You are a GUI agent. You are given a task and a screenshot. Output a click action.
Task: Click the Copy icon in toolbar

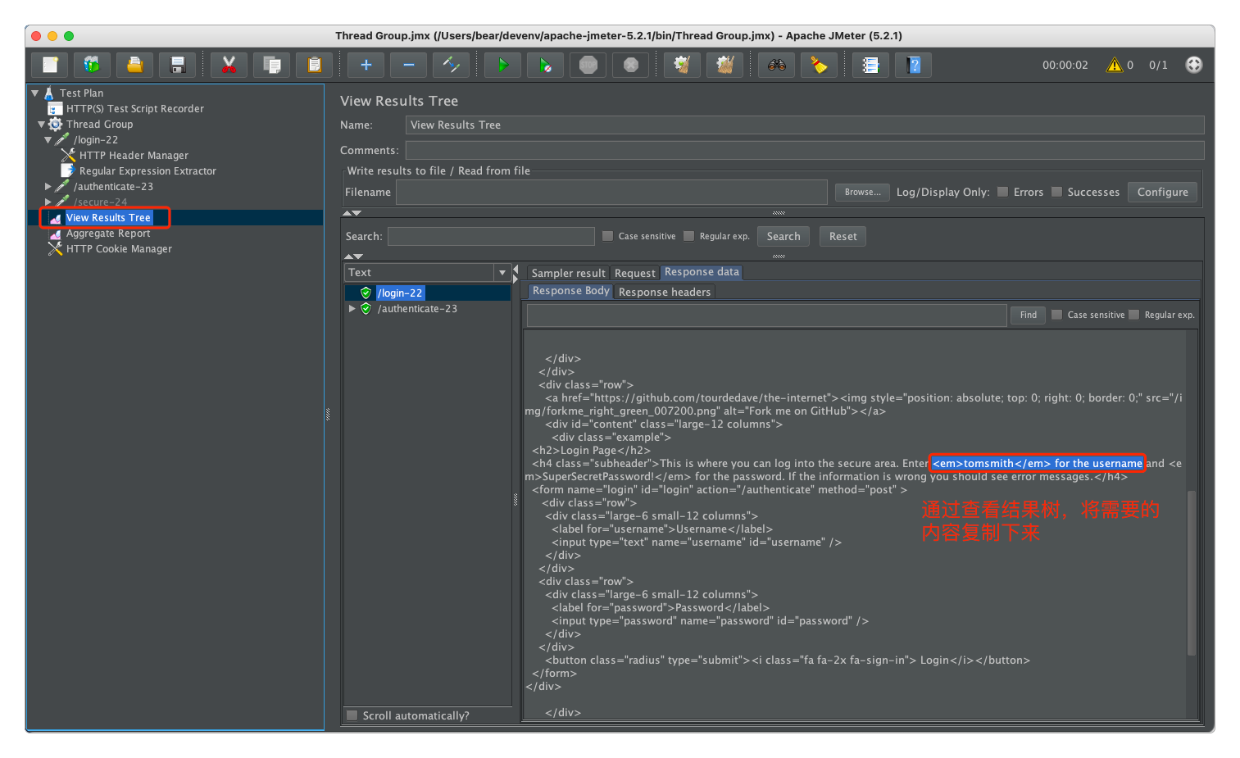pos(271,65)
